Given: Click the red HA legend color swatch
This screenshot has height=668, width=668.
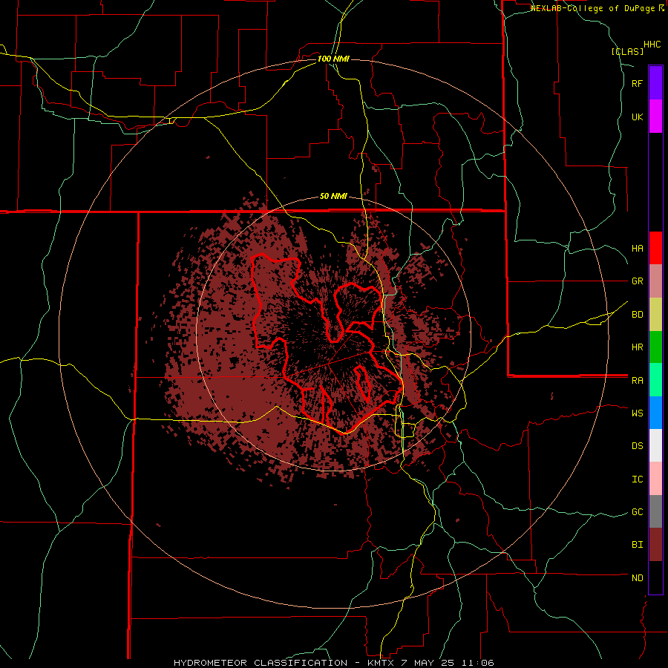Looking at the screenshot, I should [x=655, y=248].
